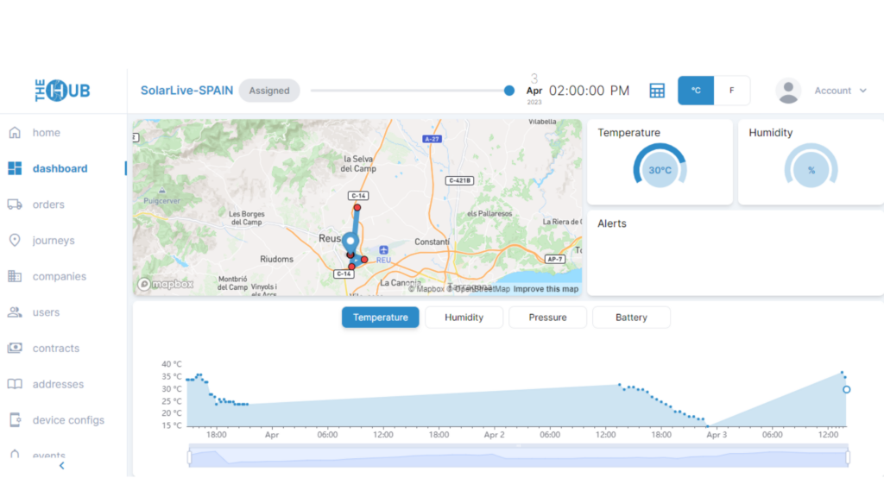Click the Mapbox logo on the map
884x497 pixels.
pos(164,283)
